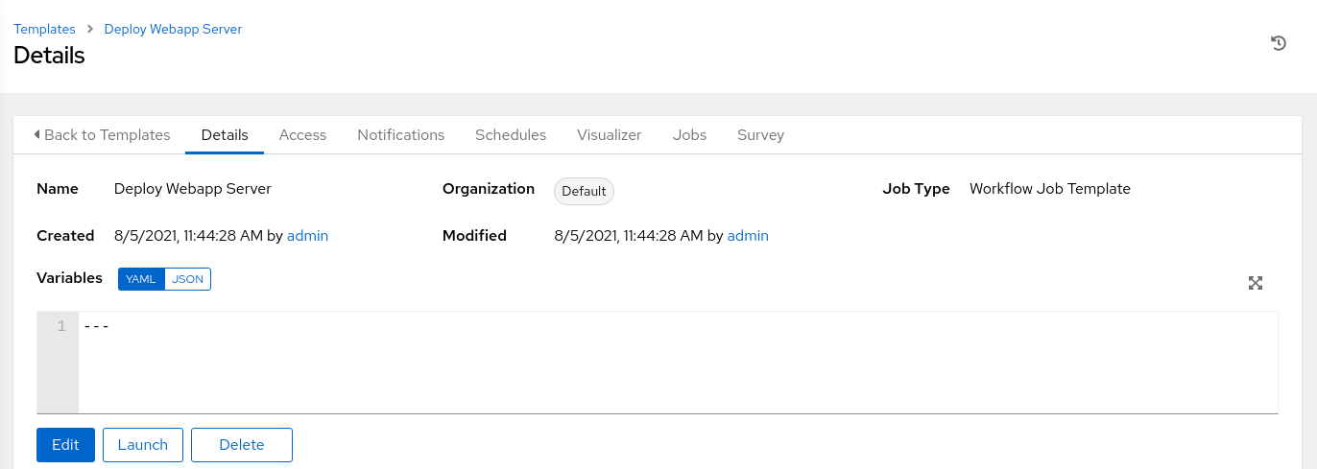The height and width of the screenshot is (469, 1317).
Task: Switch to the Schedules tab
Action: coord(511,135)
